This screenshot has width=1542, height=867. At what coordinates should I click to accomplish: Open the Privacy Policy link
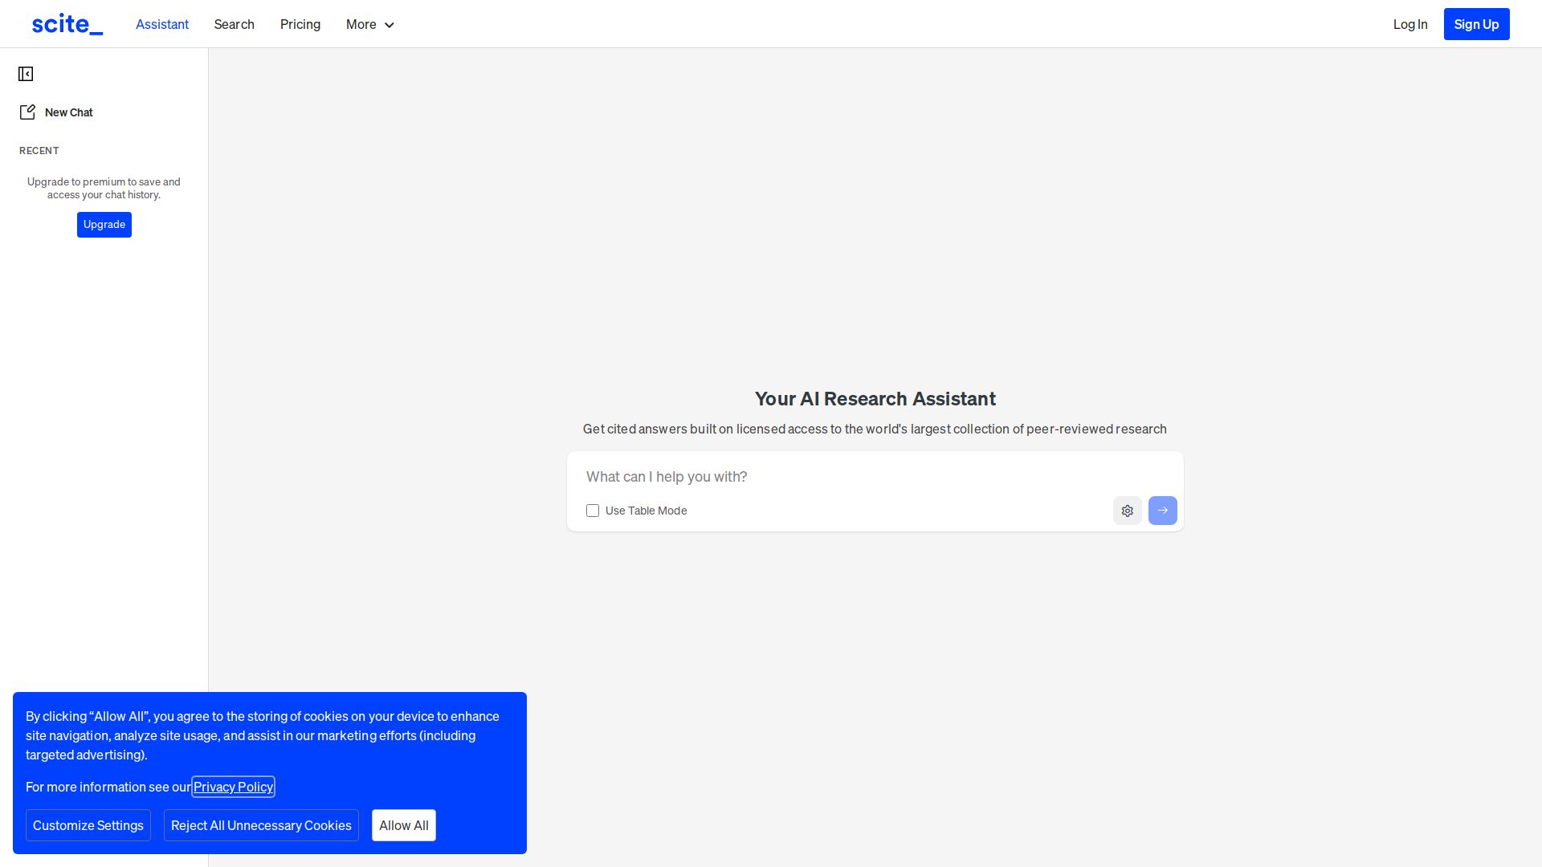coord(233,787)
